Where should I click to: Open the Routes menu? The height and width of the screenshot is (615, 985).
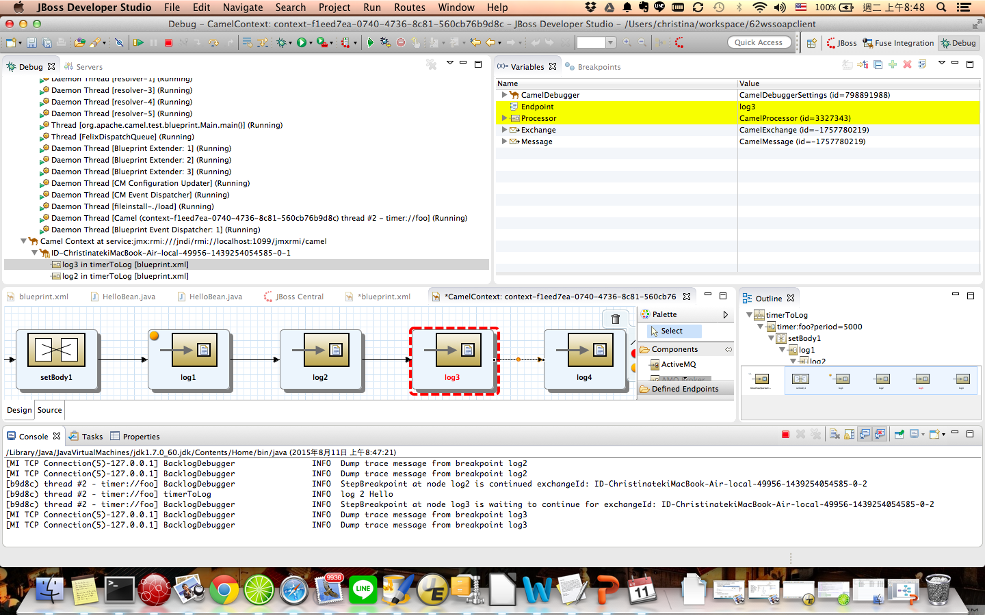coord(410,8)
